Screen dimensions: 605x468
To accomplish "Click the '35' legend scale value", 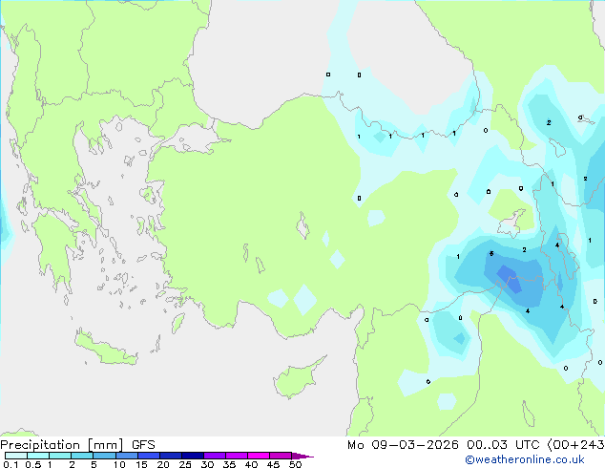I will (x=229, y=464).
